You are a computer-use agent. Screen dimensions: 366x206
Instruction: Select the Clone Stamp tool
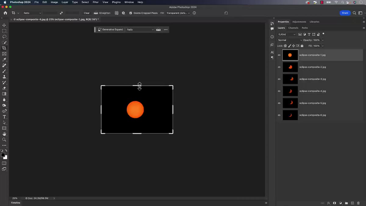coord(4,77)
